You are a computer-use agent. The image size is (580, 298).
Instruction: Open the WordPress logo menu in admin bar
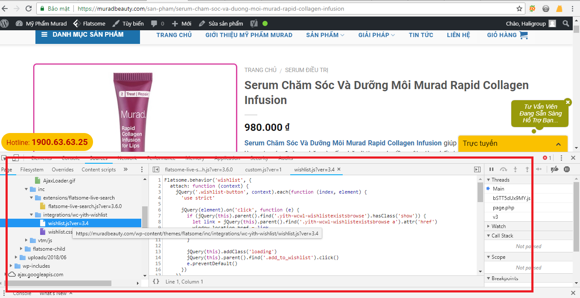(5, 23)
